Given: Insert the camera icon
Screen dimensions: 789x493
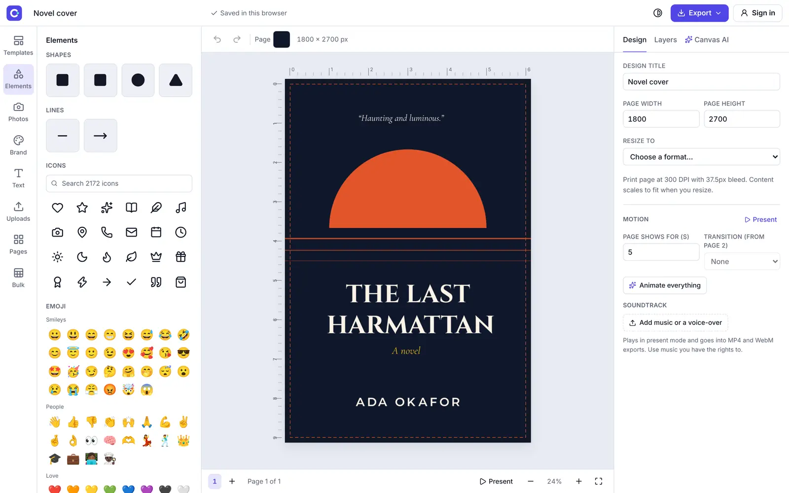Looking at the screenshot, I should (58, 232).
